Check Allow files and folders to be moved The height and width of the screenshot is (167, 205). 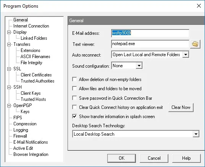coord(74,89)
